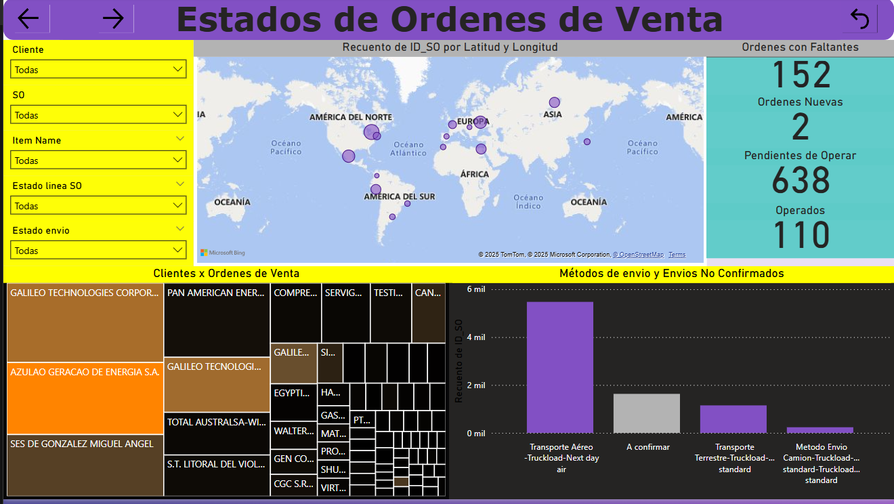Select SHU... treemap tile
This screenshot has width=894, height=504.
point(333,469)
